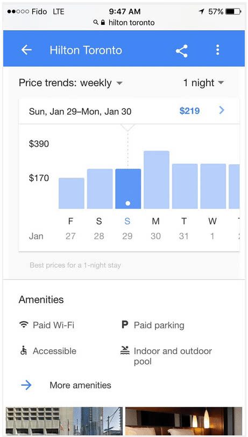The width and height of the screenshot is (248, 437).
Task: Tap the back arrow beside Hilton Toronto
Action: click(26, 50)
